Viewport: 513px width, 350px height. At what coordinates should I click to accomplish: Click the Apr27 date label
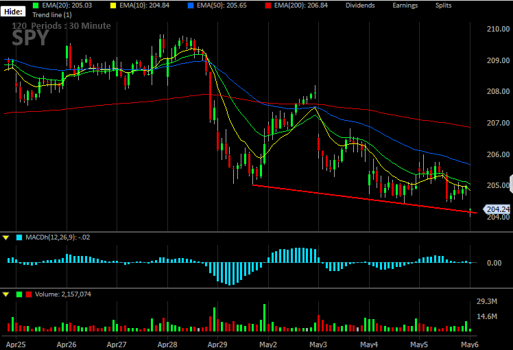[117, 345]
